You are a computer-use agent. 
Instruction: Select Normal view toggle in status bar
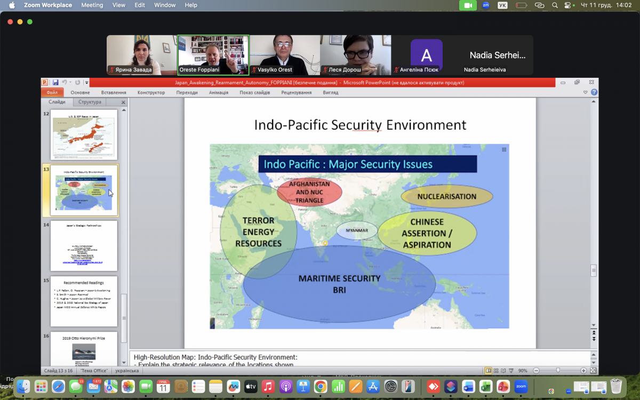click(489, 371)
